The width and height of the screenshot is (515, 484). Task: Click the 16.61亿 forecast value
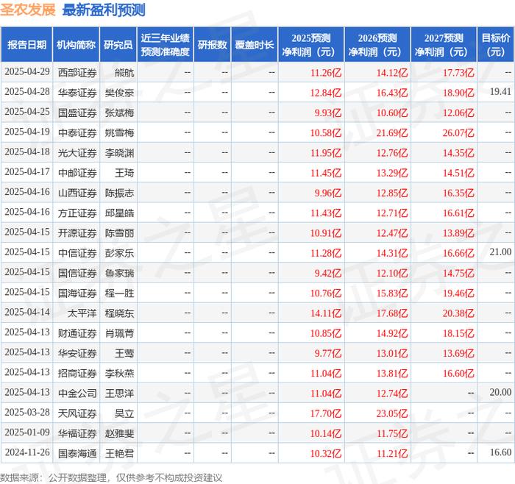pyautogui.click(x=458, y=213)
